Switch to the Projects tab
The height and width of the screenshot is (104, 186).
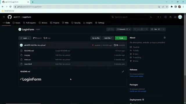(x=55, y=23)
